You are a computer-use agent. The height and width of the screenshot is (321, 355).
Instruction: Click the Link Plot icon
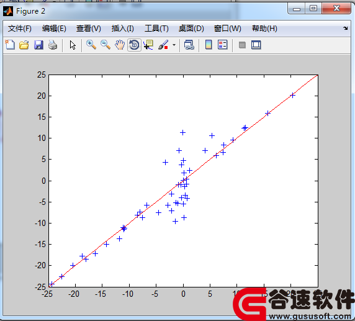pyautogui.click(x=189, y=45)
